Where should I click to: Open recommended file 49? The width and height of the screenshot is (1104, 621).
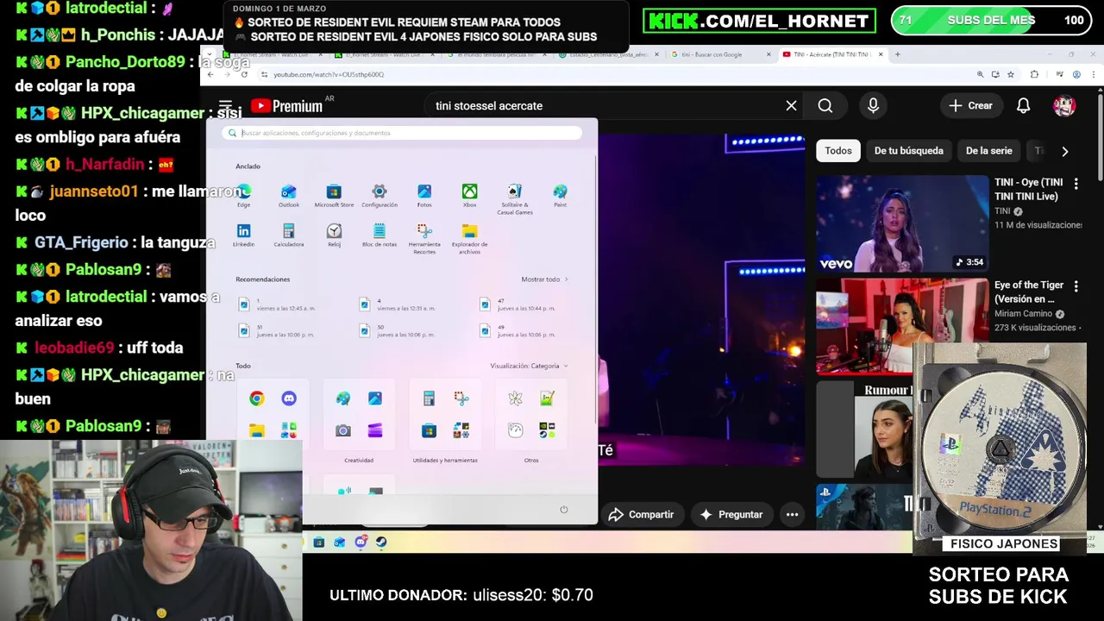pyautogui.click(x=517, y=330)
